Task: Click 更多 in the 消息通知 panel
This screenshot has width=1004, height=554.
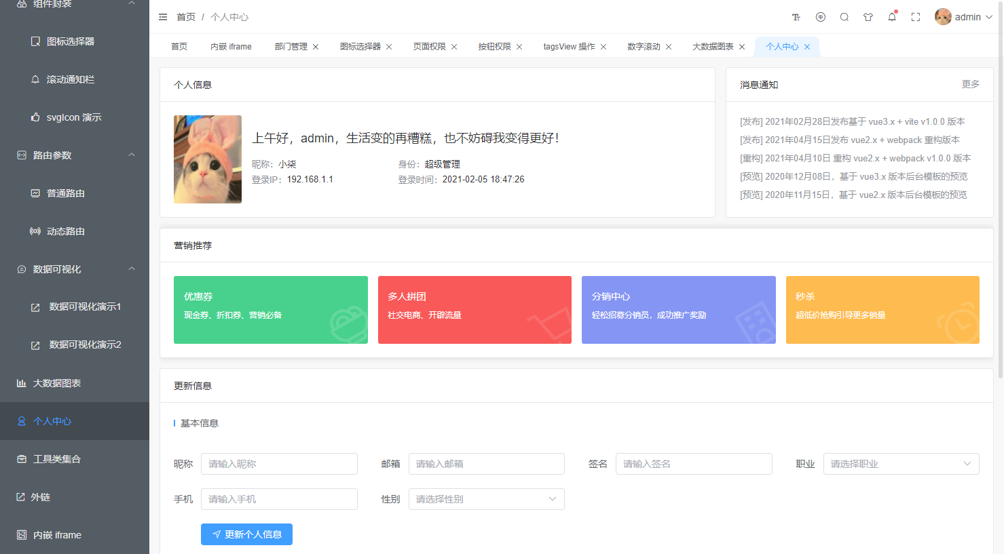Action: [971, 84]
